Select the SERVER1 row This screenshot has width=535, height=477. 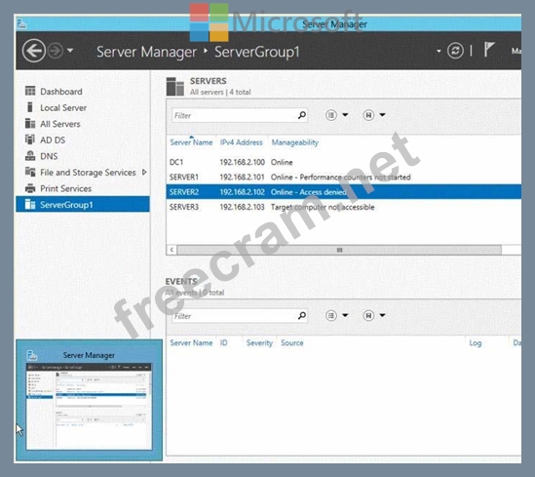coord(344,178)
